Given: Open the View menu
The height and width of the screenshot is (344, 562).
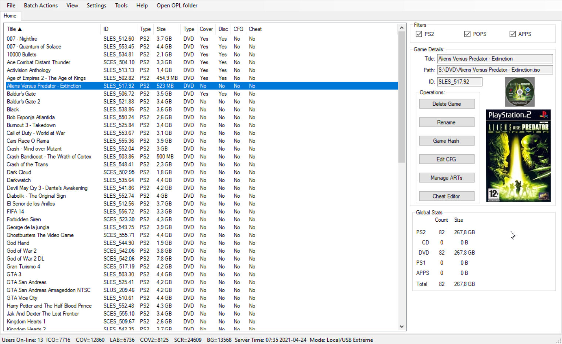Looking at the screenshot, I should point(72,6).
